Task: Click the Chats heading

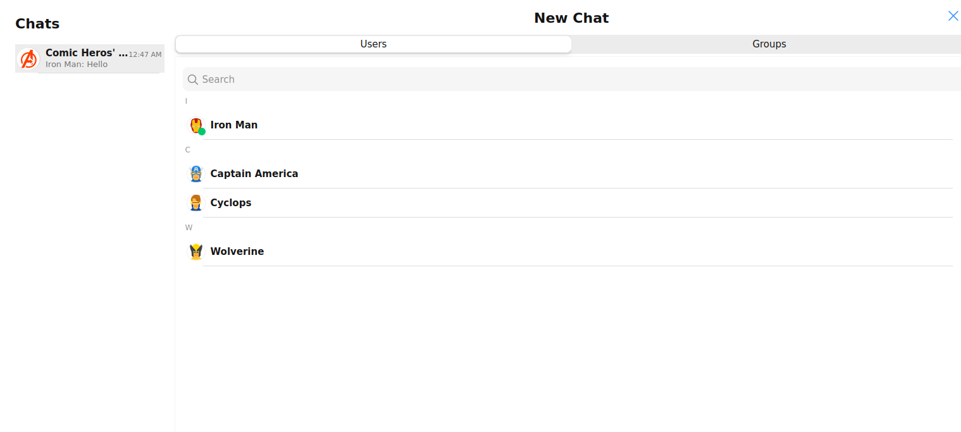Action: 37,23
